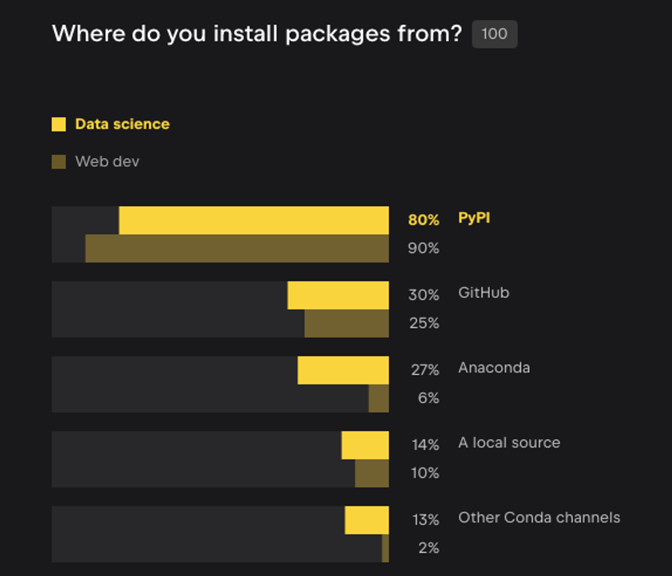Click the PyPI category label
Viewport: 672px width, 576px height.
click(474, 218)
